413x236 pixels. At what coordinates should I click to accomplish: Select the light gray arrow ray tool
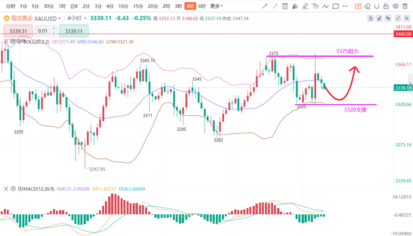pos(275,6)
